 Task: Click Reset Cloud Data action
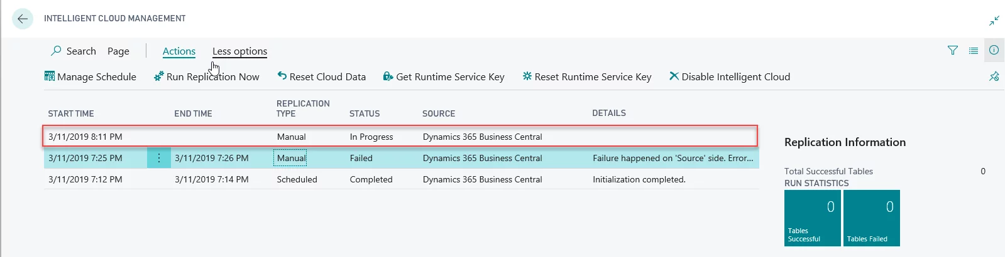pos(322,76)
